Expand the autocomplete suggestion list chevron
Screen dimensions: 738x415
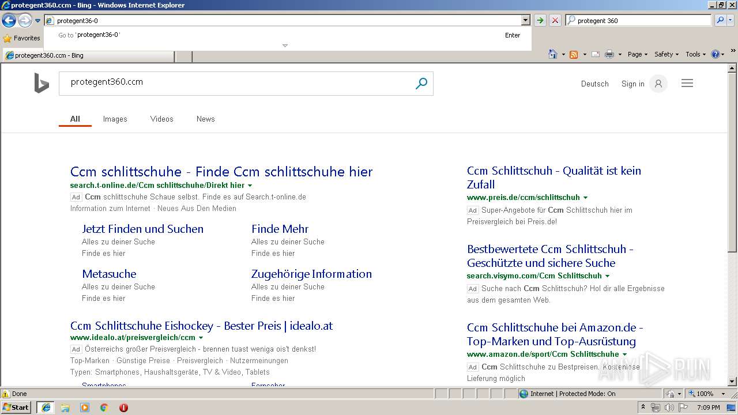(285, 46)
